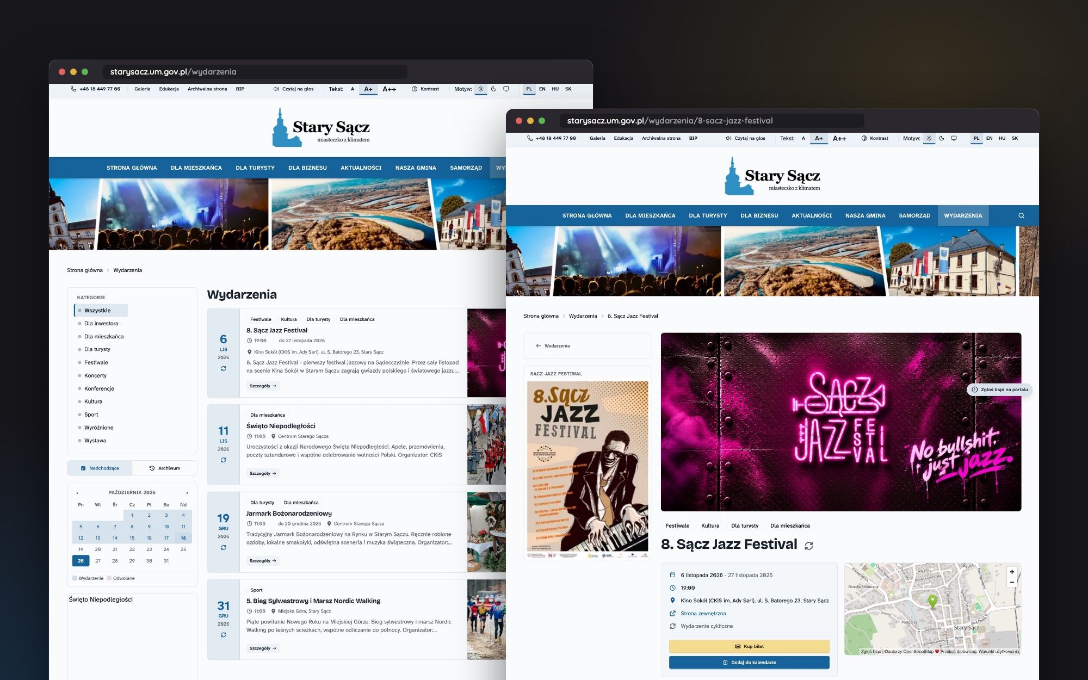
Task: Toggle Kontrast in the front window toolbar
Action: pyautogui.click(x=875, y=138)
